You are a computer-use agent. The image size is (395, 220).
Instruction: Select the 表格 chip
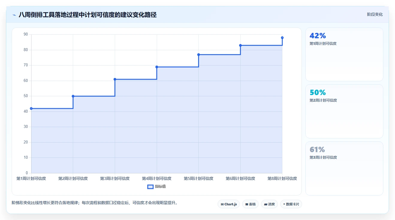[250, 204]
